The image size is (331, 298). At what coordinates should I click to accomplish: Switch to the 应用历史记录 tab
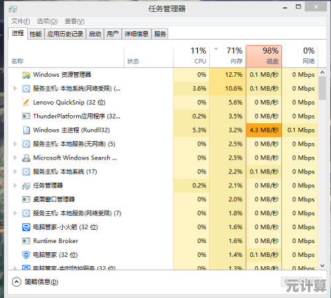pos(65,34)
